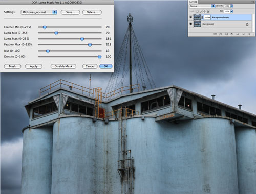Click the delete layer trash icon
Viewport: 256px width, 194px height.
[x=249, y=34]
